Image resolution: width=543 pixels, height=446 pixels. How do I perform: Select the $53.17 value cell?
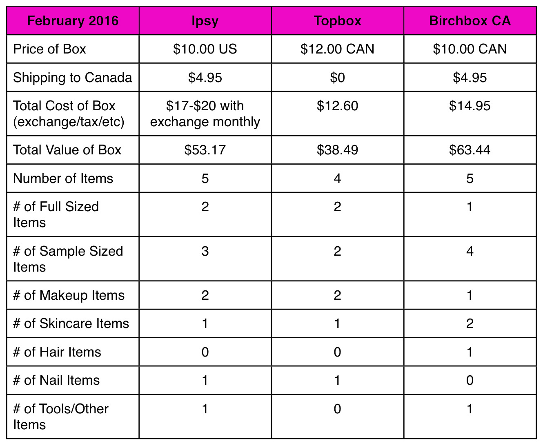click(205, 150)
